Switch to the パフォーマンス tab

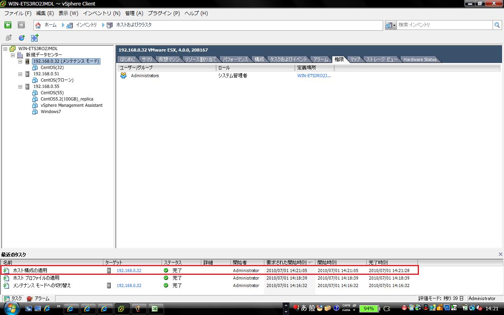pos(235,59)
